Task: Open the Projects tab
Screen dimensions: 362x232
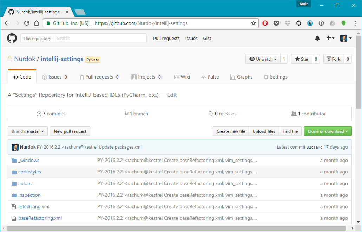Action: (x=147, y=77)
